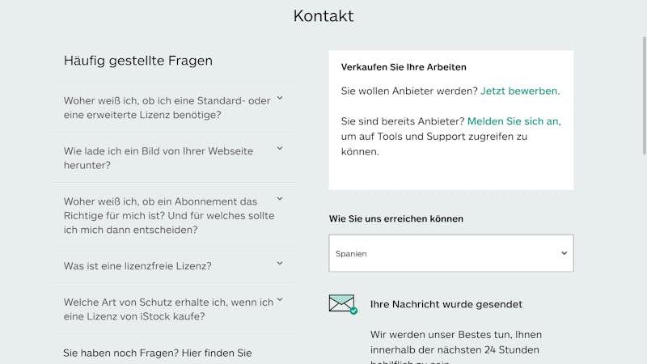Expand the Abonnement question chevron
The height and width of the screenshot is (364, 647).
(x=280, y=199)
